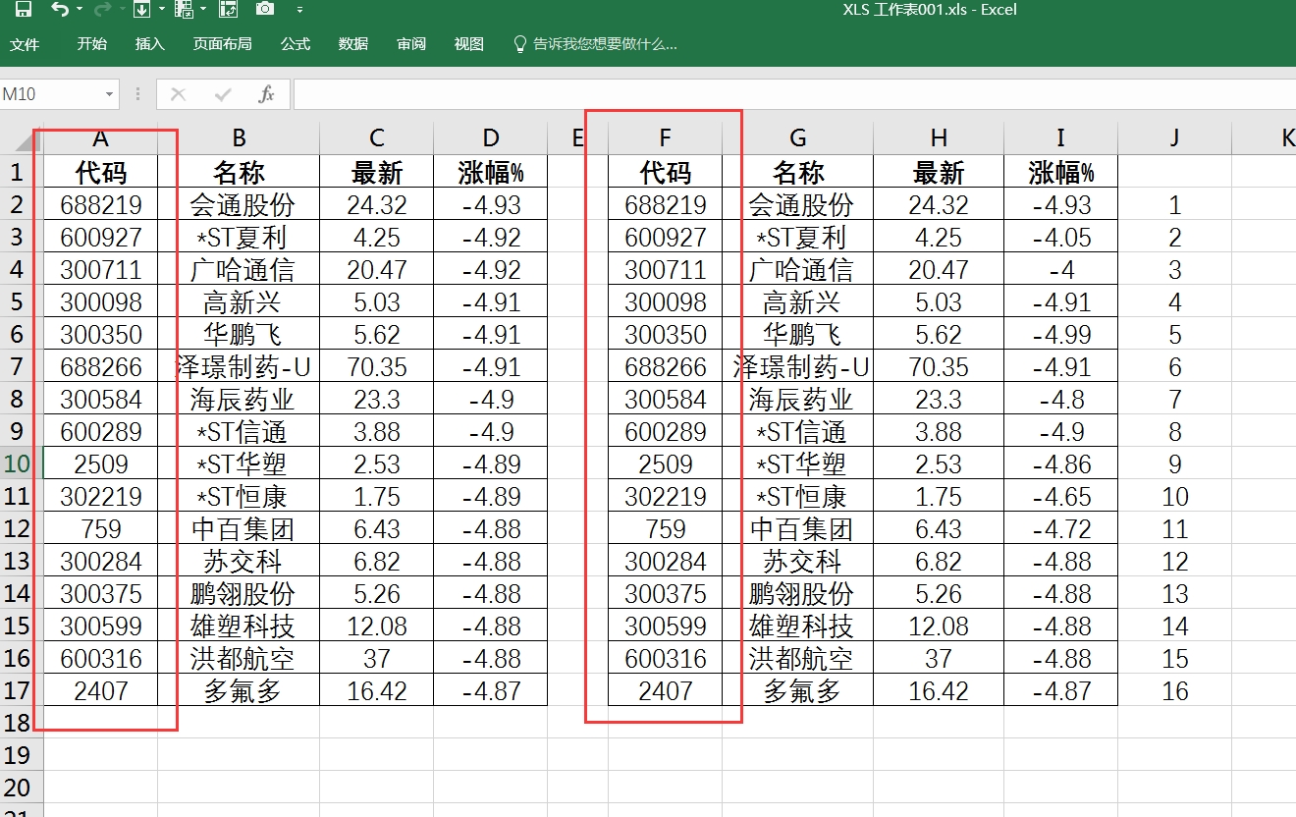Select column C header

click(x=377, y=138)
